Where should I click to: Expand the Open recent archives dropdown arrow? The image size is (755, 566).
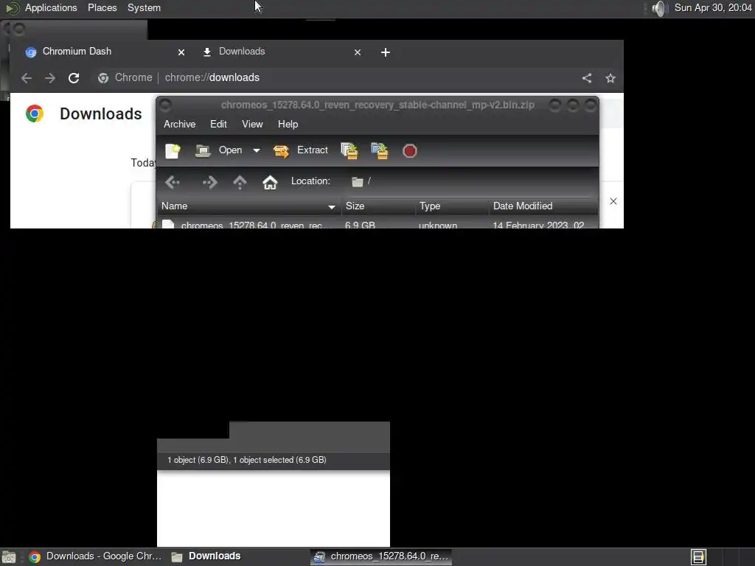coord(257,150)
